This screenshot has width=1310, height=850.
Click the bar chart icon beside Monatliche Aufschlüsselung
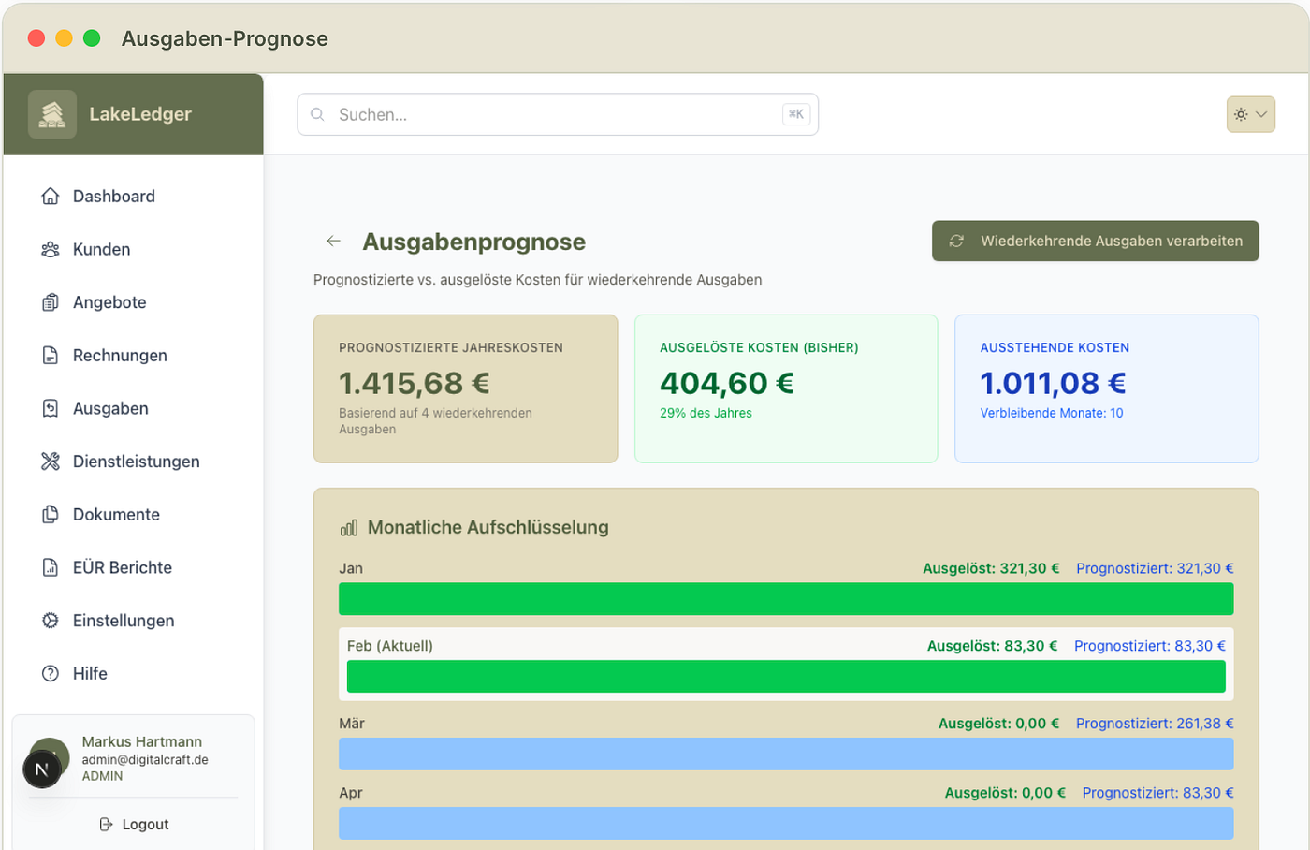click(349, 528)
